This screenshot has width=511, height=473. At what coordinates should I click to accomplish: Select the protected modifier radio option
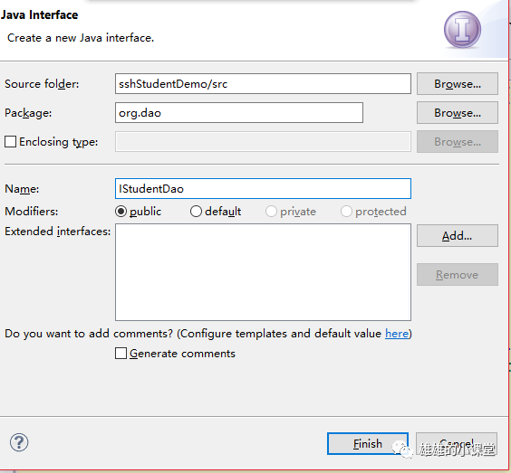tap(346, 212)
